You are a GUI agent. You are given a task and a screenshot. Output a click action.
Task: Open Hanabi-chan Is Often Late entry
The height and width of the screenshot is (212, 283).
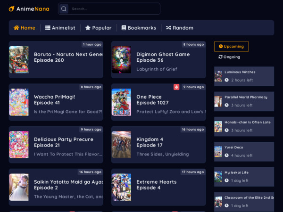coord(244,127)
